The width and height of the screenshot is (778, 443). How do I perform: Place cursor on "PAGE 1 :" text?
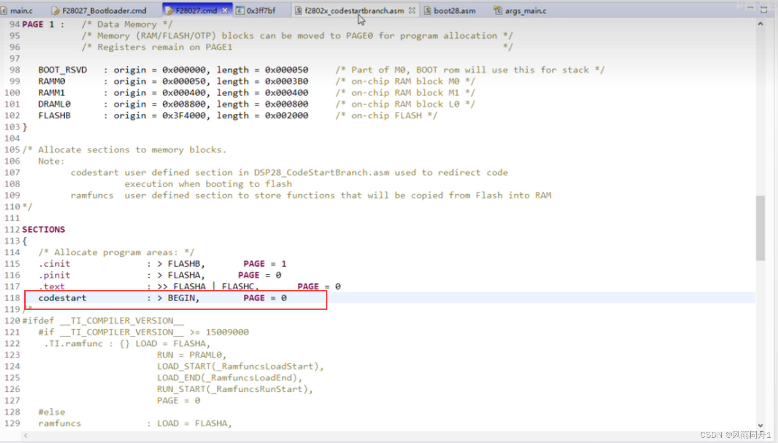pyautogui.click(x=43, y=24)
